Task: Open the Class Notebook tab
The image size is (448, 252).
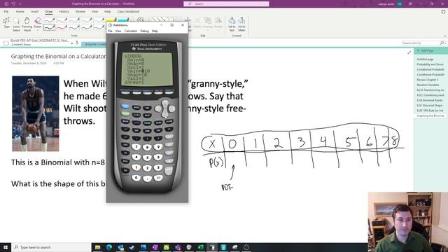Action: click(128, 11)
